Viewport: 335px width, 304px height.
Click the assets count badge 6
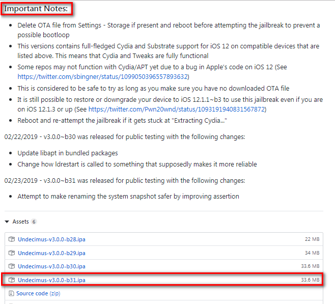tap(34, 222)
